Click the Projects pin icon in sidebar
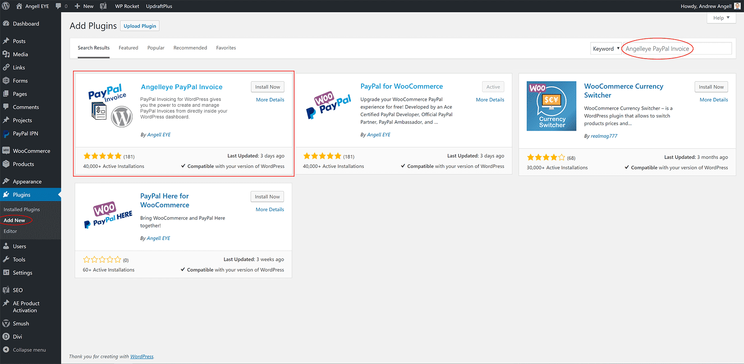The height and width of the screenshot is (364, 744). [6, 120]
